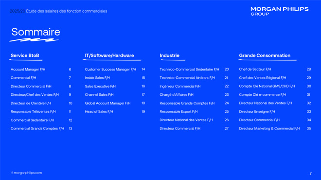Open Technico-Commercial Sédentaire F/H entry

coord(189,70)
